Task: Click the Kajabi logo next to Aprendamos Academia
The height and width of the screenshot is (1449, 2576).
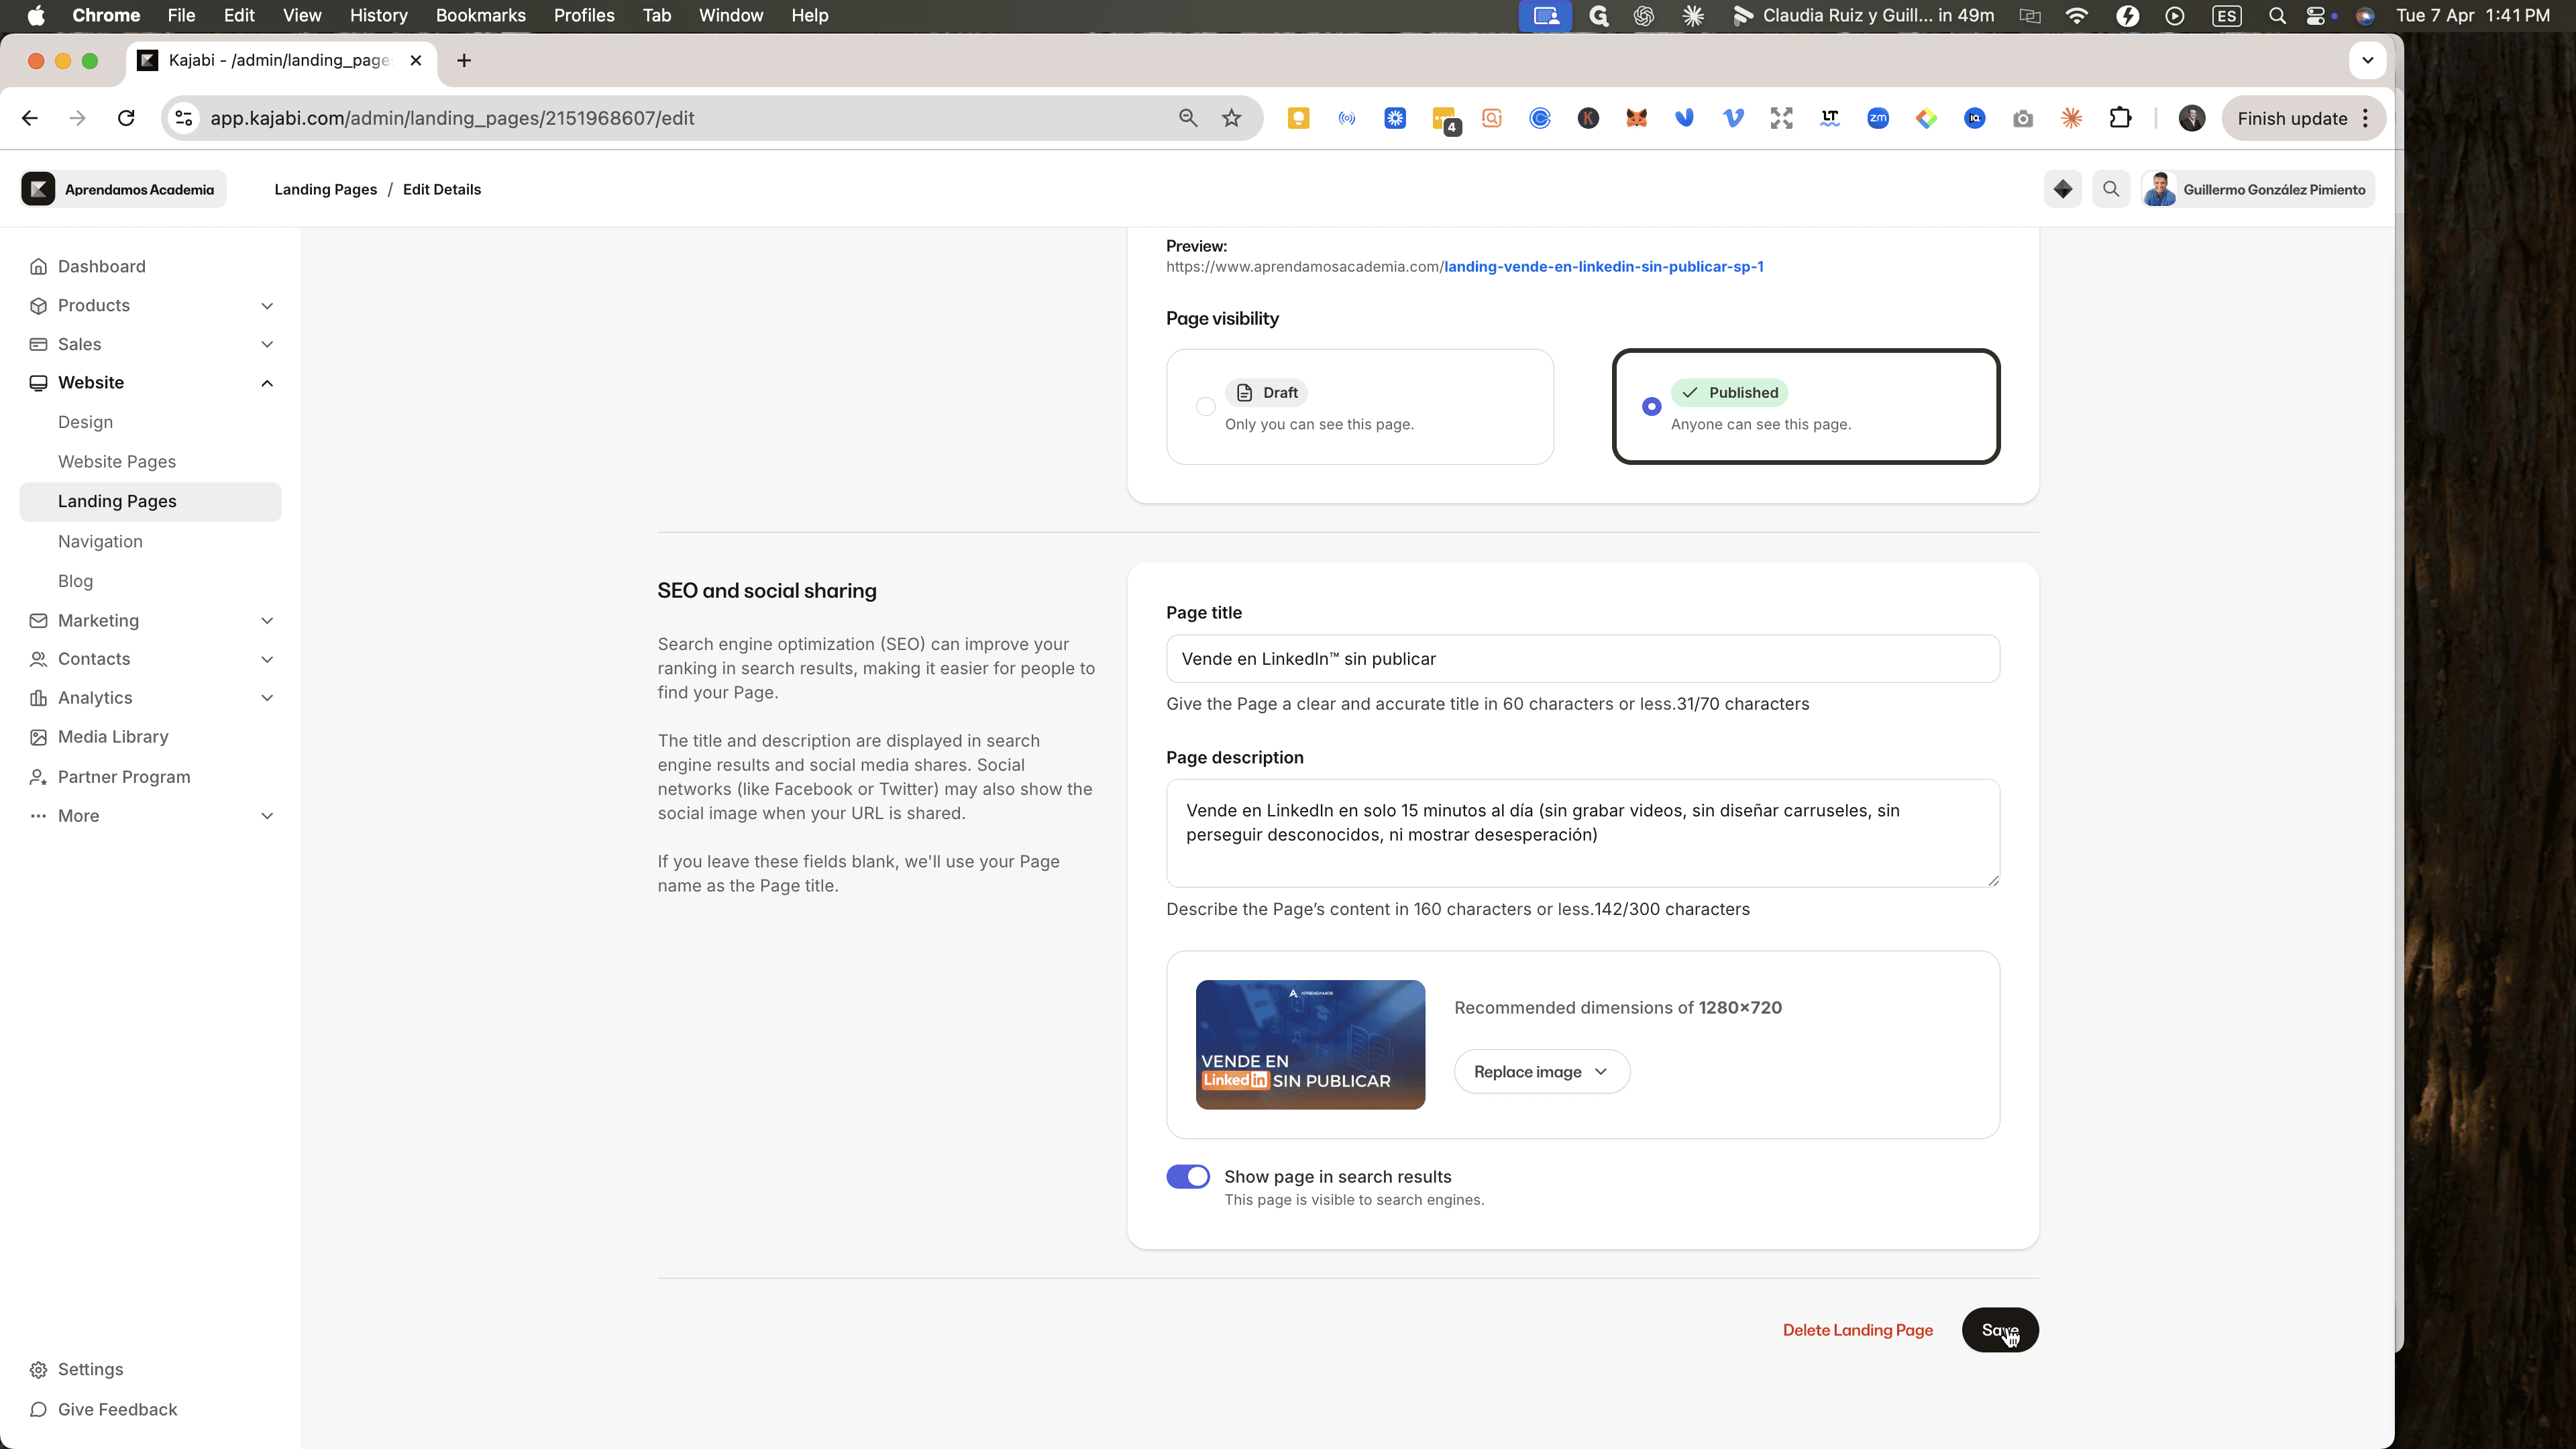Action: (38, 189)
